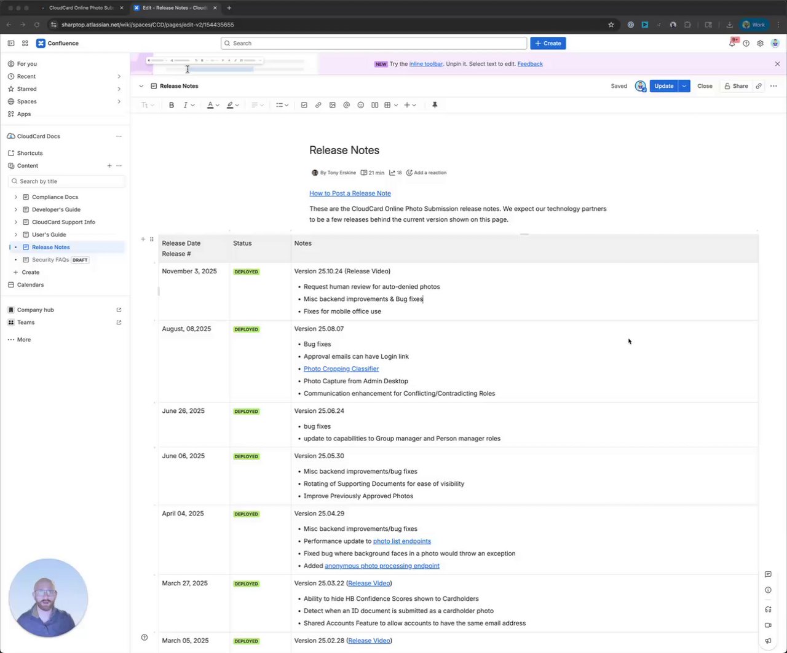Click the blue Create button in header
The height and width of the screenshot is (653, 787).
pos(548,43)
